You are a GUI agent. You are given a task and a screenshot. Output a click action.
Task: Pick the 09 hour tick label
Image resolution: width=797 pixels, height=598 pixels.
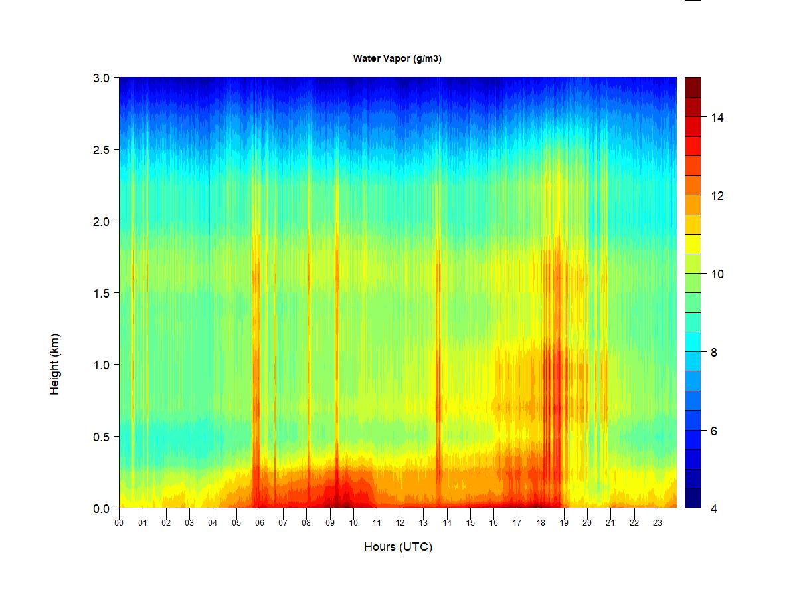pyautogui.click(x=330, y=523)
